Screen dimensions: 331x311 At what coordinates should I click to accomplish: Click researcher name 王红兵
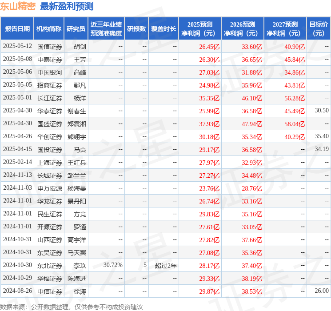(x=76, y=163)
